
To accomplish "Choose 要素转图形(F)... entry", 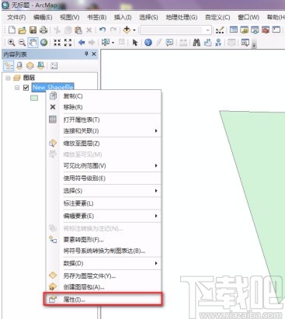I will pyautogui.click(x=104, y=240).
